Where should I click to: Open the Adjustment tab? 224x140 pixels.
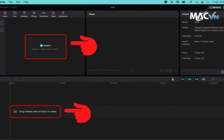pyautogui.click(x=63, y=14)
